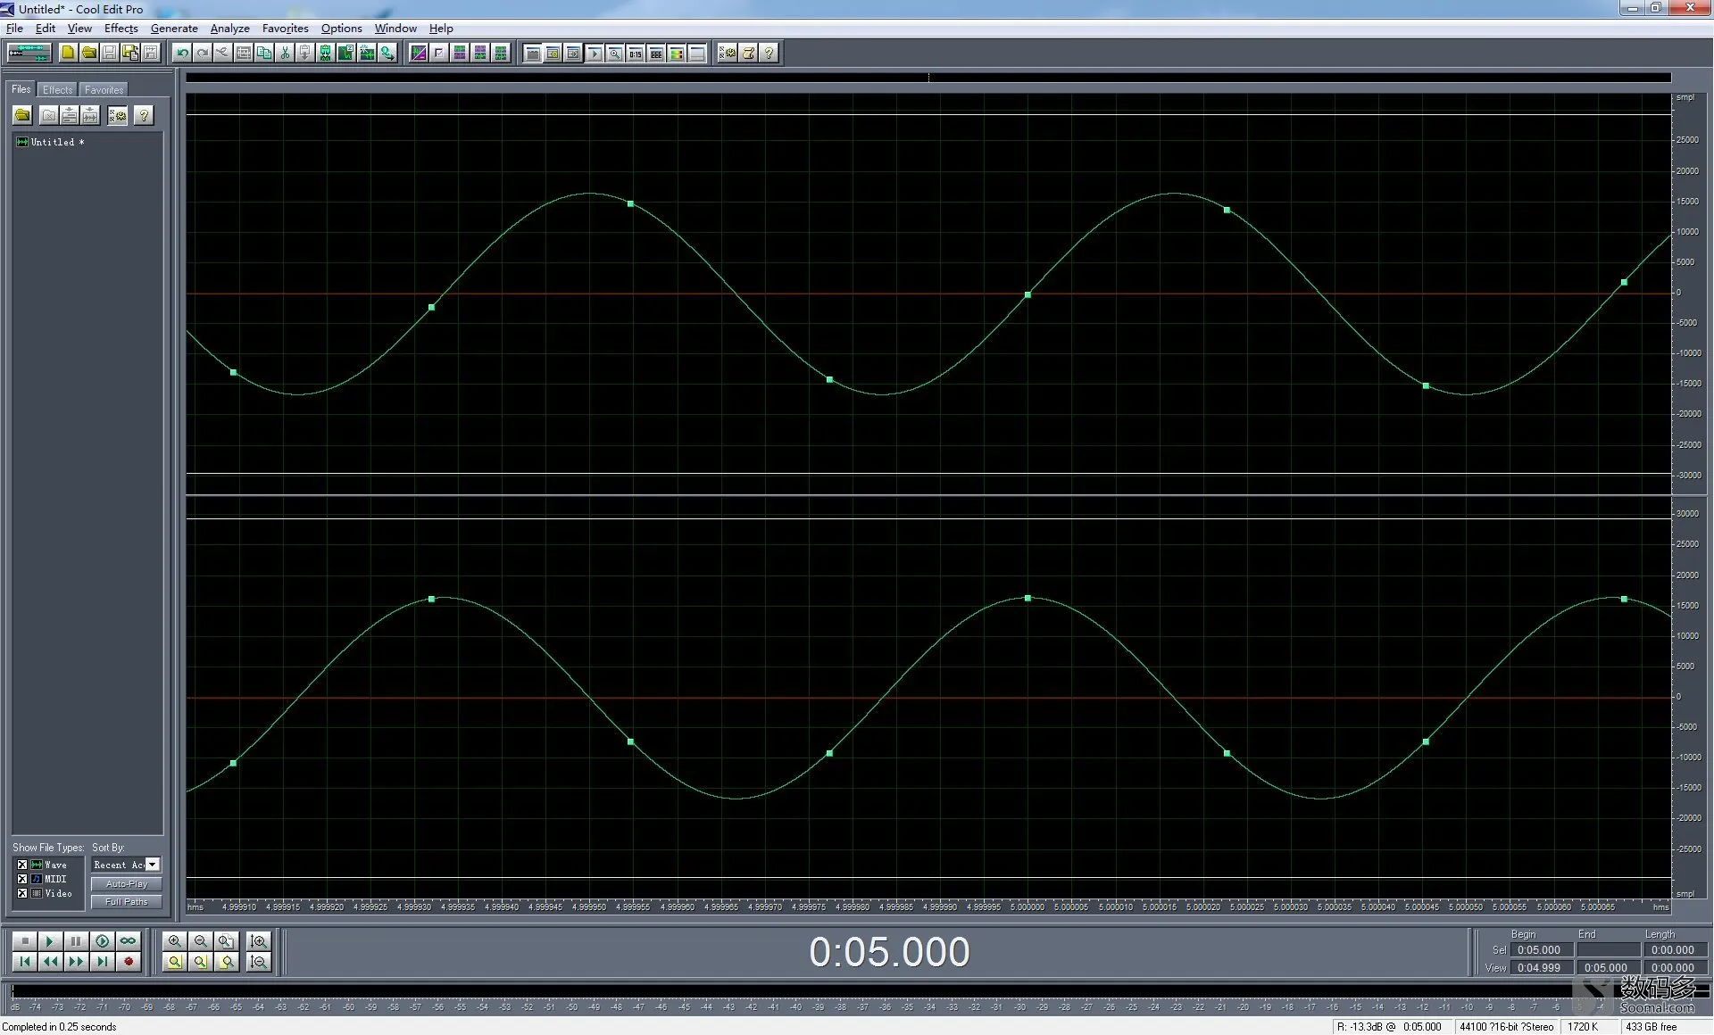1714x1035 pixels.
Task: Zoom out horizontally with minus magnifier
Action: [200, 941]
